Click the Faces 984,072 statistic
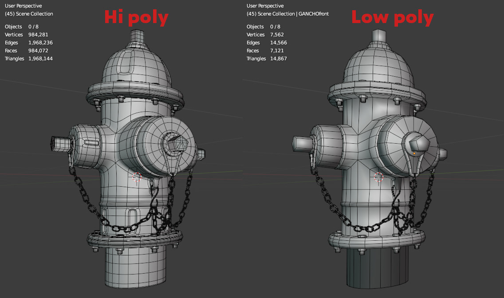 (26, 51)
